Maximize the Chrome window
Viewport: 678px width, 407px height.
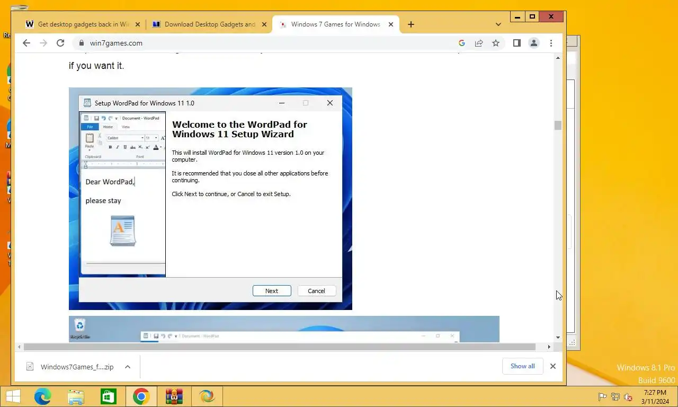pyautogui.click(x=532, y=17)
